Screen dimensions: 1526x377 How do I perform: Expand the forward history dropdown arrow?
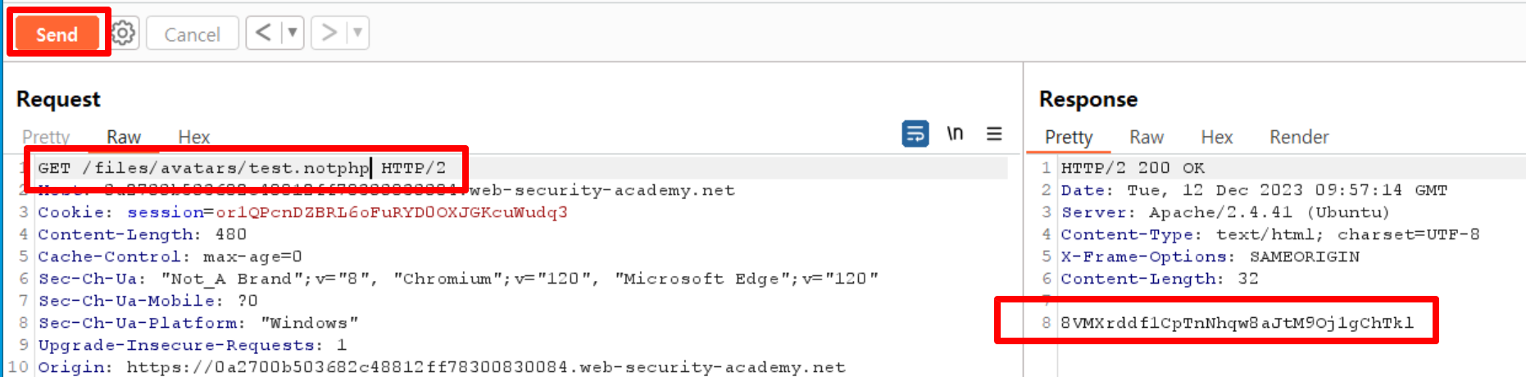(357, 33)
